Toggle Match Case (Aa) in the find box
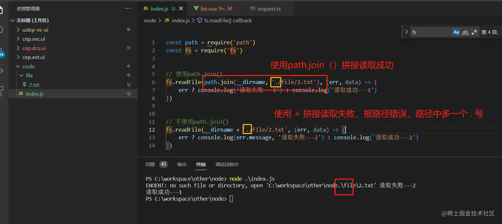The height and width of the screenshot is (224, 502). (x=456, y=32)
